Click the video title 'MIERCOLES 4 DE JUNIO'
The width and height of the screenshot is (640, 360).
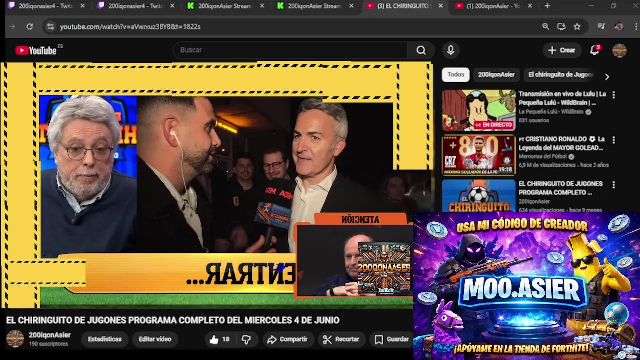point(173,320)
